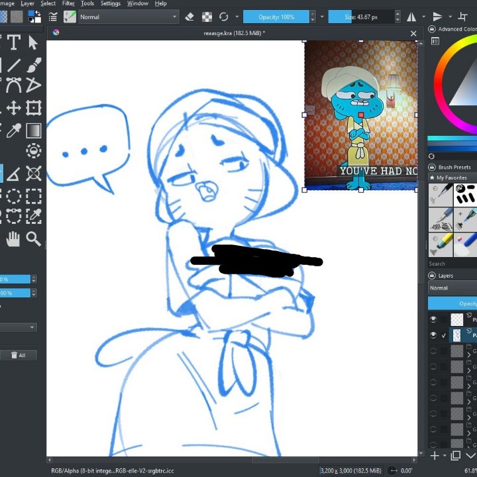
Task: Add a new layer with plus icon
Action: [x=435, y=456]
